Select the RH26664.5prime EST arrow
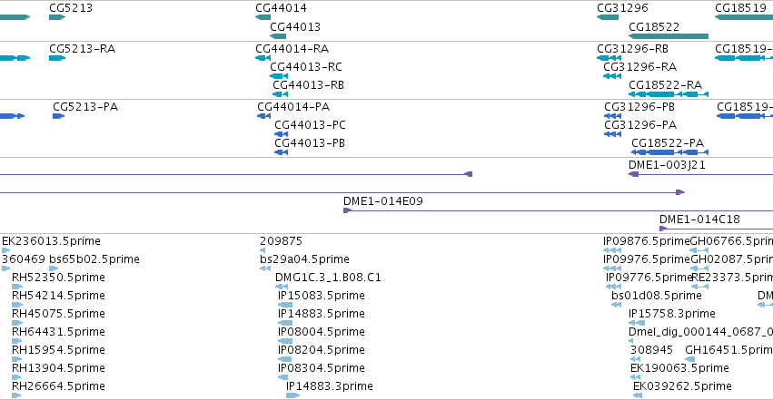 click(x=16, y=395)
